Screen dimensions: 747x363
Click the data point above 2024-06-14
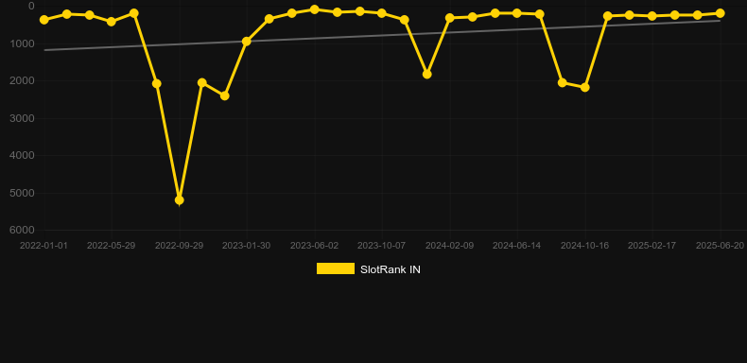[x=517, y=13]
